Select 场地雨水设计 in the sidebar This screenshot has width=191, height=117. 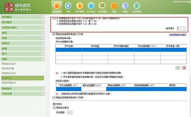[x=9, y=73]
